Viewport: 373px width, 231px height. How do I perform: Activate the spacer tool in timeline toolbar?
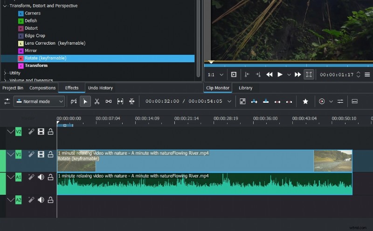tap(109, 101)
